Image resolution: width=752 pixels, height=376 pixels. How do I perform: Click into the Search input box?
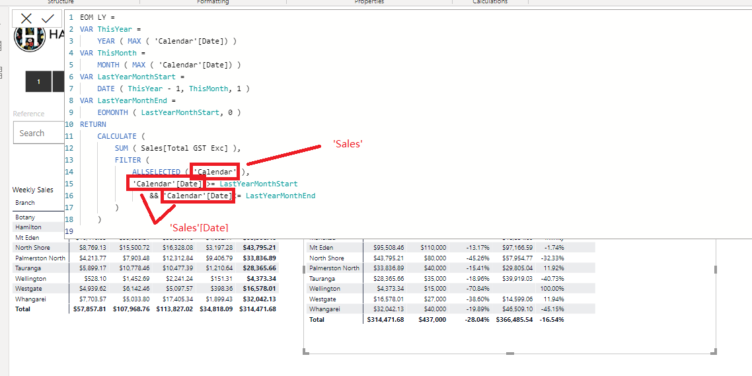[40, 133]
